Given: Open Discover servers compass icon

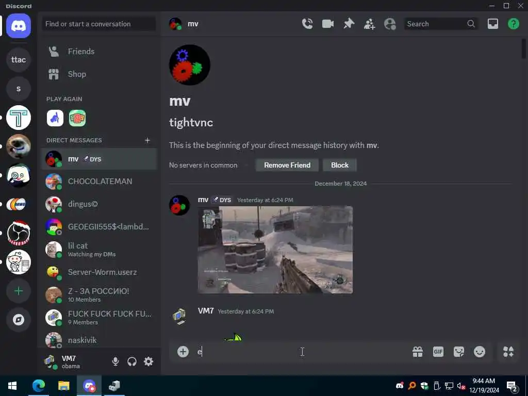Looking at the screenshot, I should (19, 320).
